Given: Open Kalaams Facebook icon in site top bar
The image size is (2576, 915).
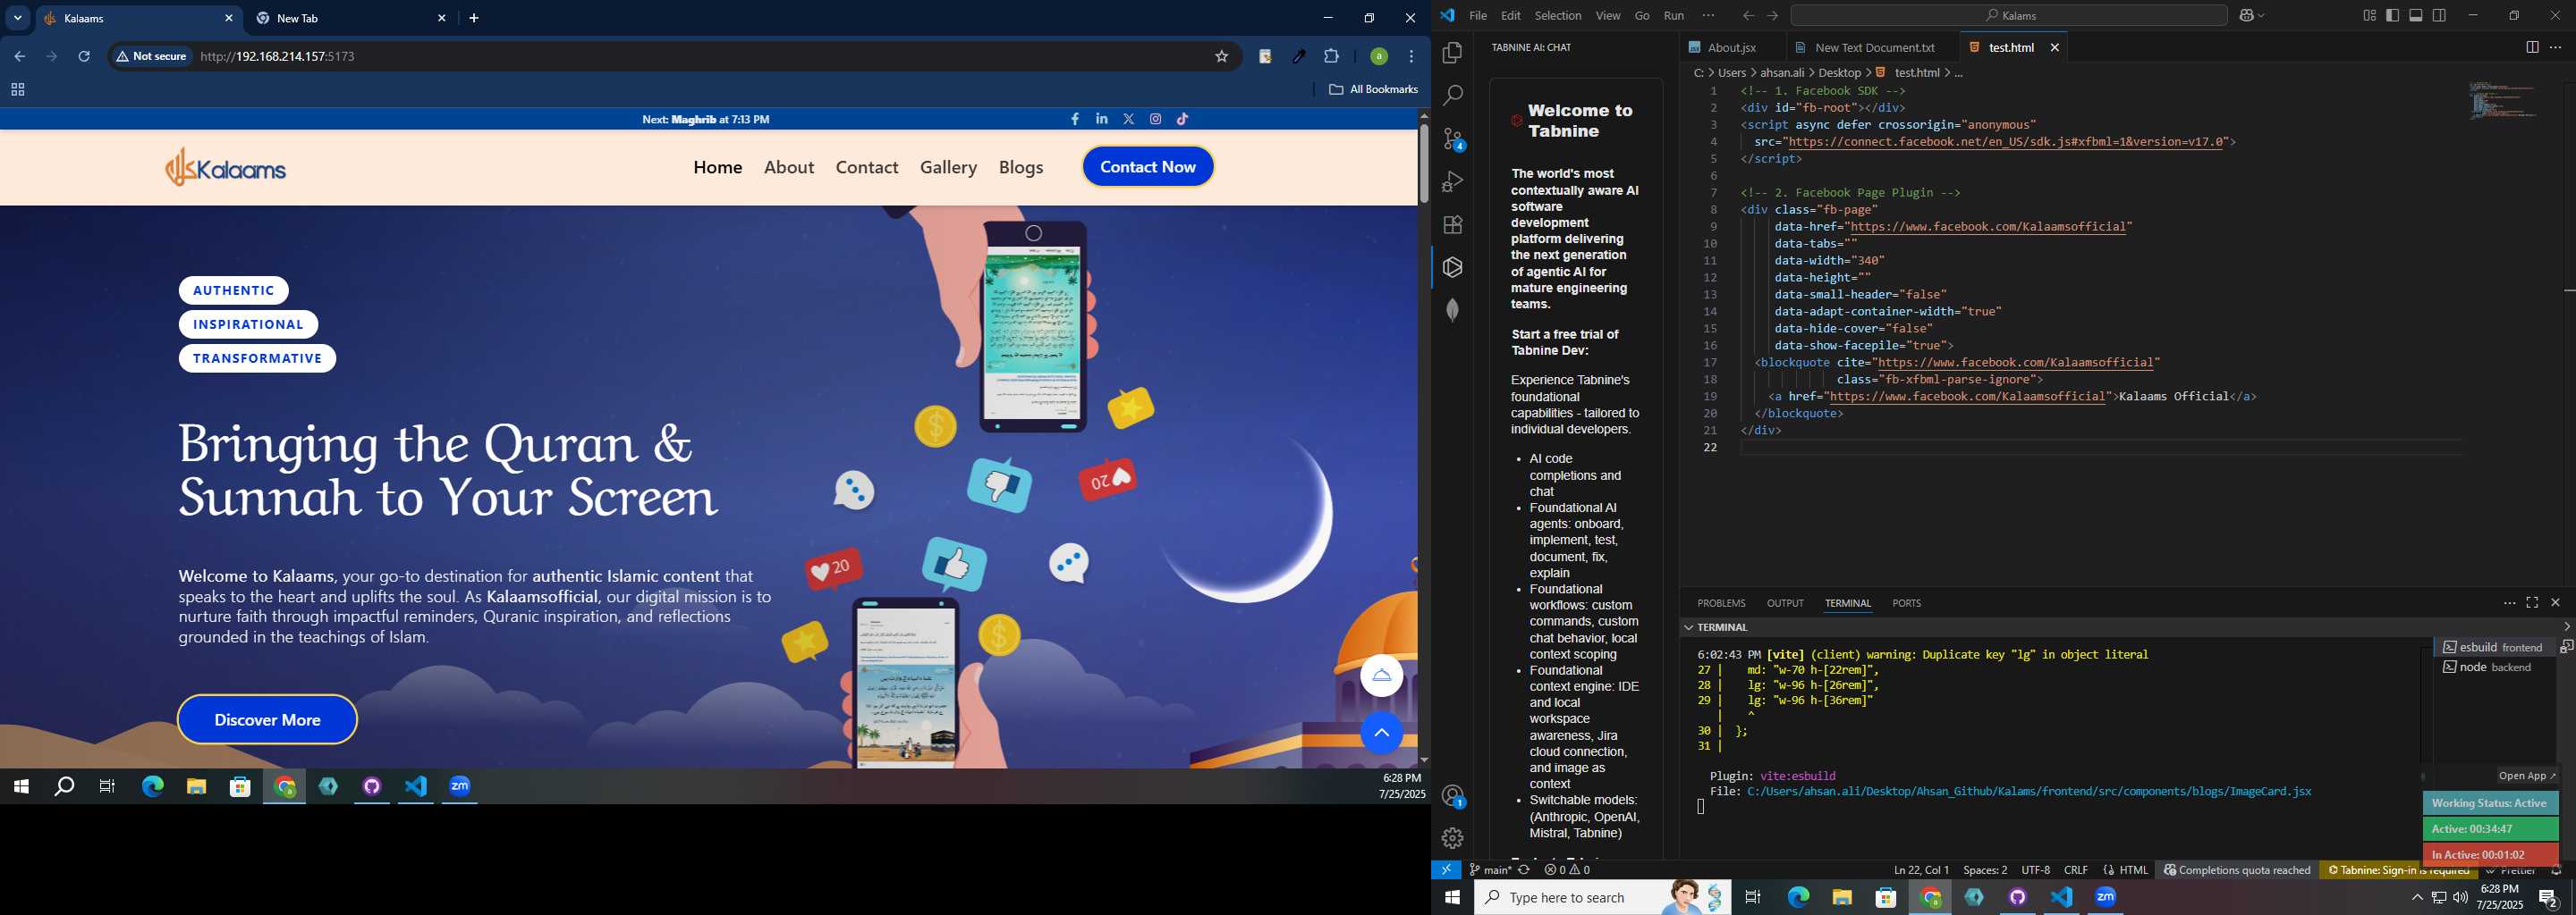Looking at the screenshot, I should point(1075,119).
